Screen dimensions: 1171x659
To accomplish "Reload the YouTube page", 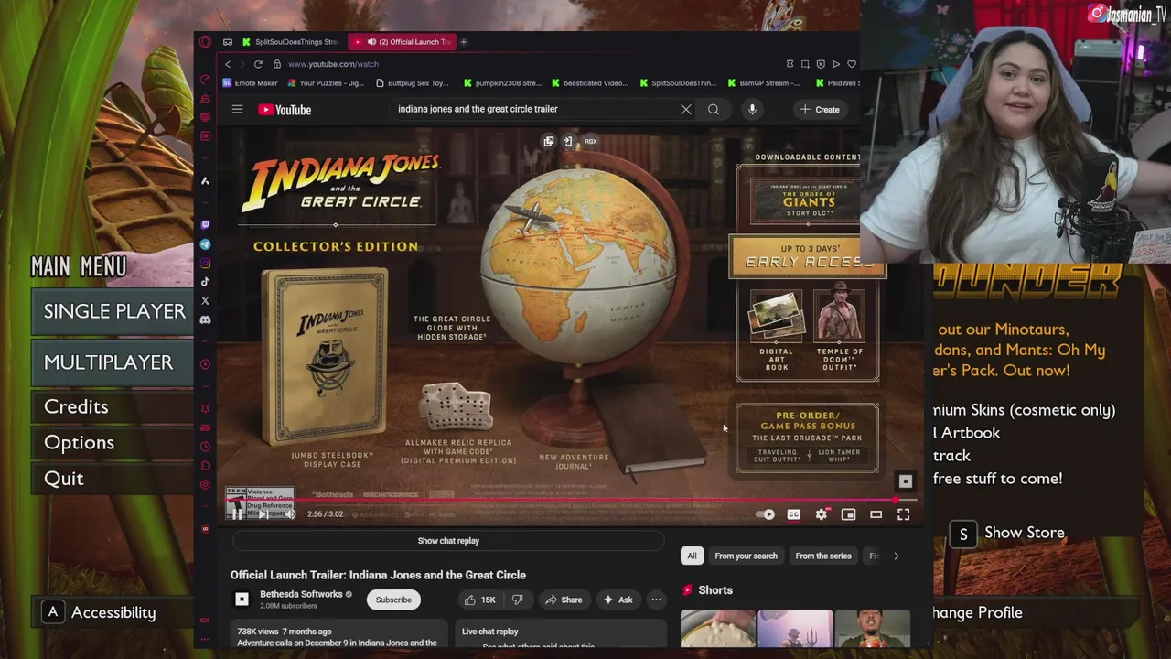I will tap(258, 64).
